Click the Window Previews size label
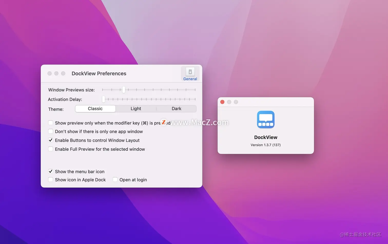The image size is (388, 244). coord(72,90)
